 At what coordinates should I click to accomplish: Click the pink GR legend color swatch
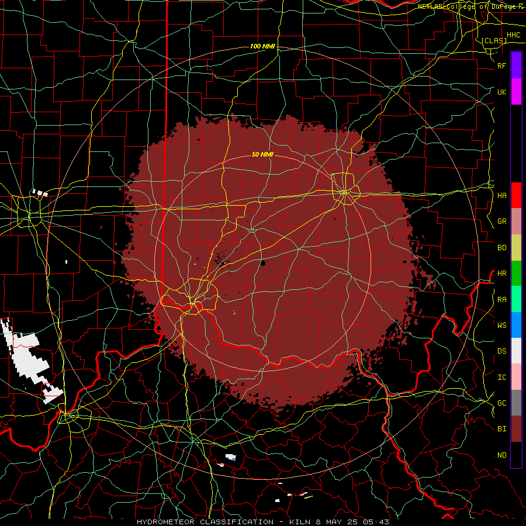click(x=516, y=222)
